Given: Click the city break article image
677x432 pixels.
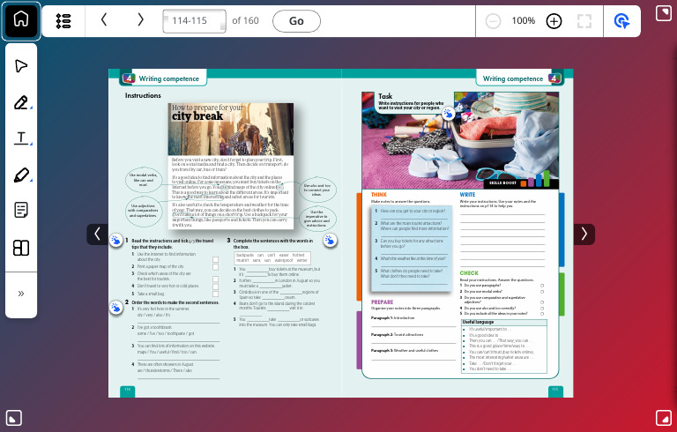Looking at the screenshot, I should [x=231, y=129].
